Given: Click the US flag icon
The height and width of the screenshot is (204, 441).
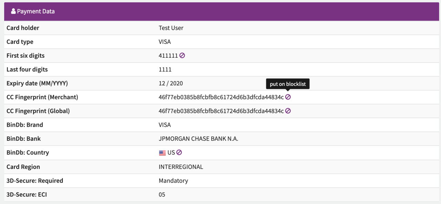Looking at the screenshot, I should coord(162,153).
